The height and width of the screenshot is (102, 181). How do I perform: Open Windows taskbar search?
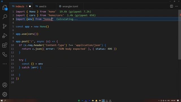[5, 101]
